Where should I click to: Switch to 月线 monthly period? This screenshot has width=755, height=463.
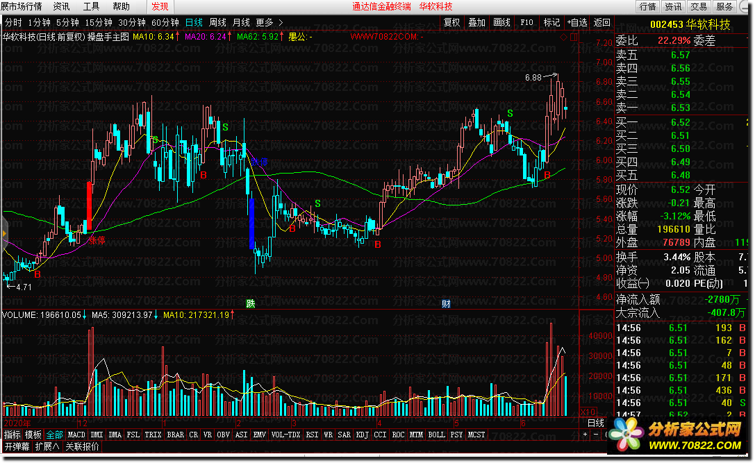coord(241,23)
